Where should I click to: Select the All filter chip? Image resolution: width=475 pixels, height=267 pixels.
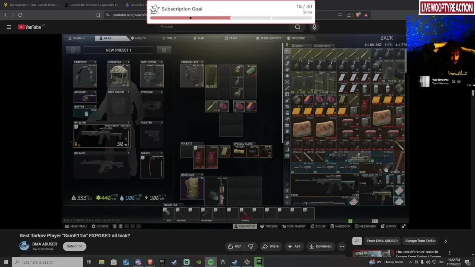[357, 241]
